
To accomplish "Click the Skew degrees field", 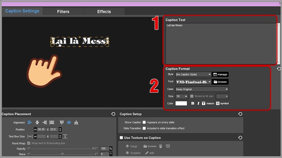I will coord(104,154).
